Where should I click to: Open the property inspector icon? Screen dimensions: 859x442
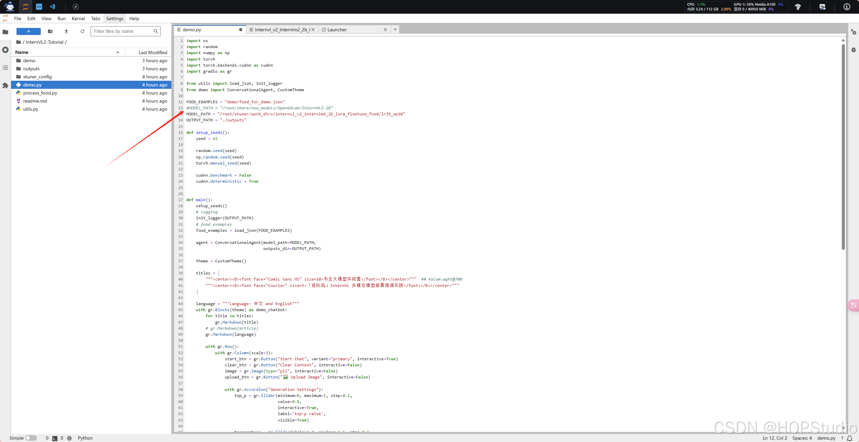coord(853,32)
